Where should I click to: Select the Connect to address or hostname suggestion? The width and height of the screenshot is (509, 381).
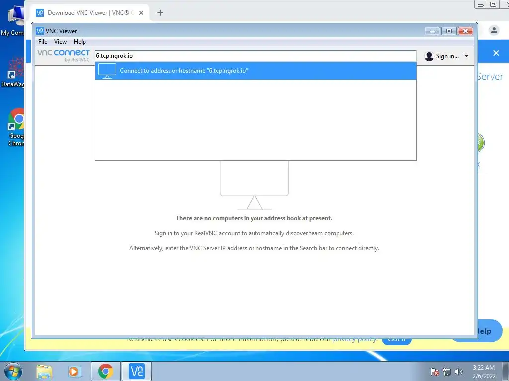(x=255, y=71)
